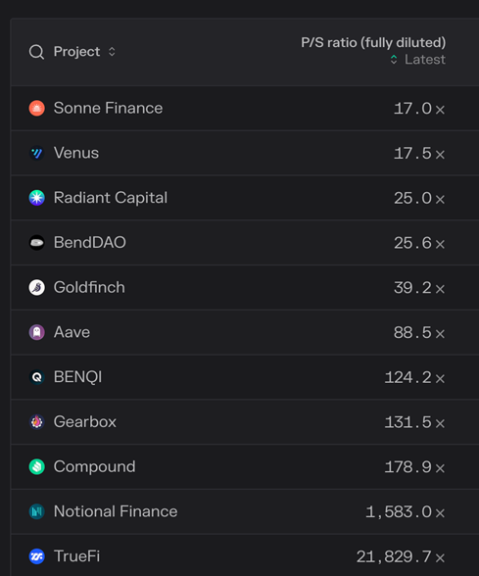This screenshot has height=576, width=479.
Task: Click the Compound logo icon
Action: click(x=37, y=466)
